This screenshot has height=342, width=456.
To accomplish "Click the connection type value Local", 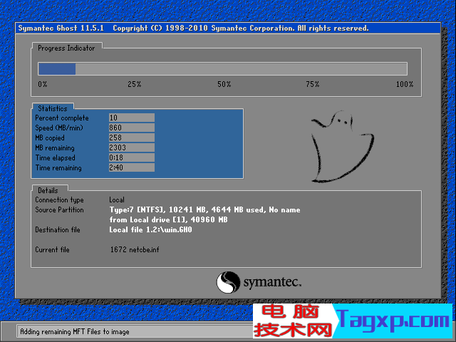I will click(x=117, y=199).
